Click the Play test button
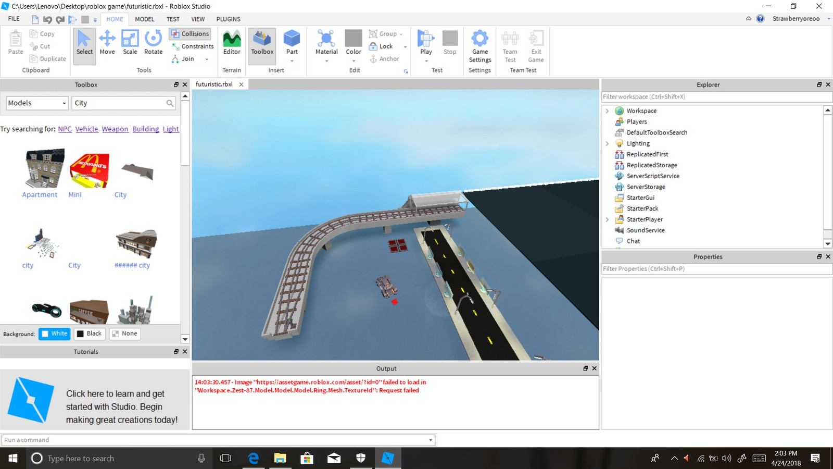The image size is (833, 469). (x=426, y=42)
